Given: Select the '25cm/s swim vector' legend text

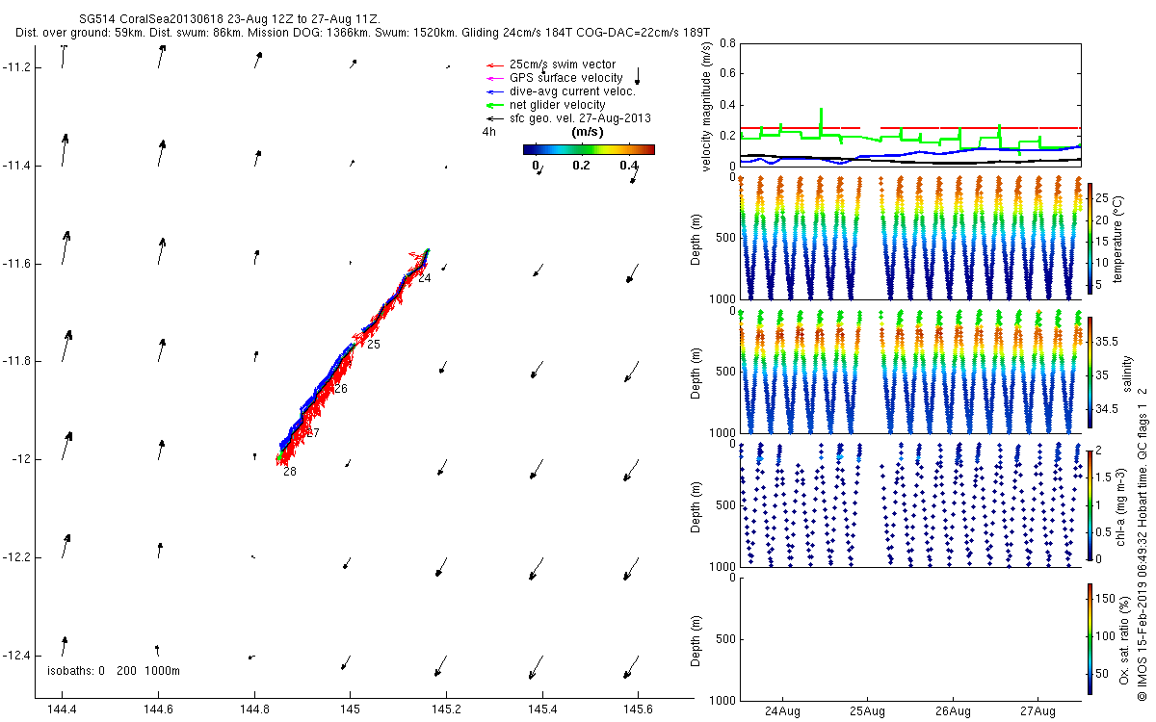Looking at the screenshot, I should (x=563, y=64).
